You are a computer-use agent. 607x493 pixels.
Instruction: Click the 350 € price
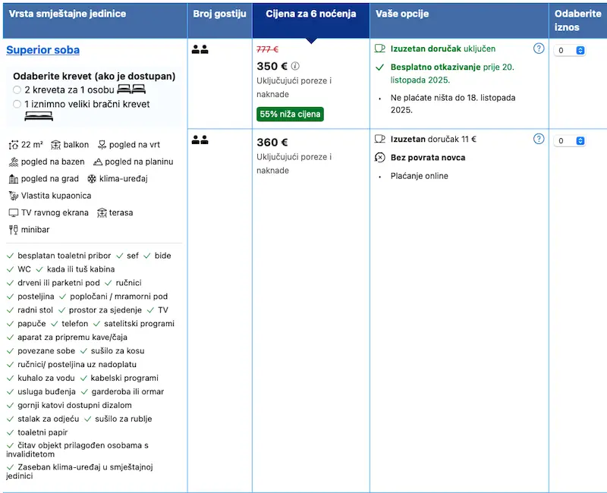pos(272,66)
